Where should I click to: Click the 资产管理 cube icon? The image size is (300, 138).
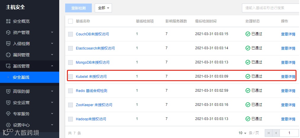click(x=8, y=32)
